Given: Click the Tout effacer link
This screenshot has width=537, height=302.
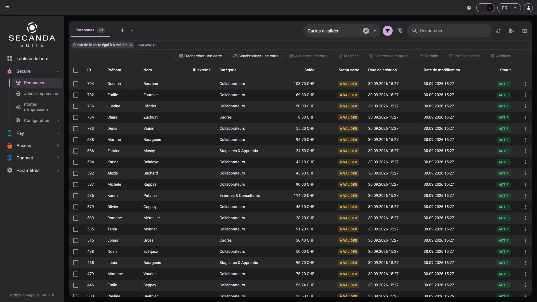Looking at the screenshot, I should [146, 45].
